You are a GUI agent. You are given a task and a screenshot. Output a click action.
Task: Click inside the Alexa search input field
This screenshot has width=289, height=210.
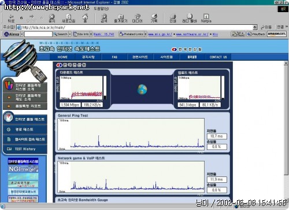[38, 34]
